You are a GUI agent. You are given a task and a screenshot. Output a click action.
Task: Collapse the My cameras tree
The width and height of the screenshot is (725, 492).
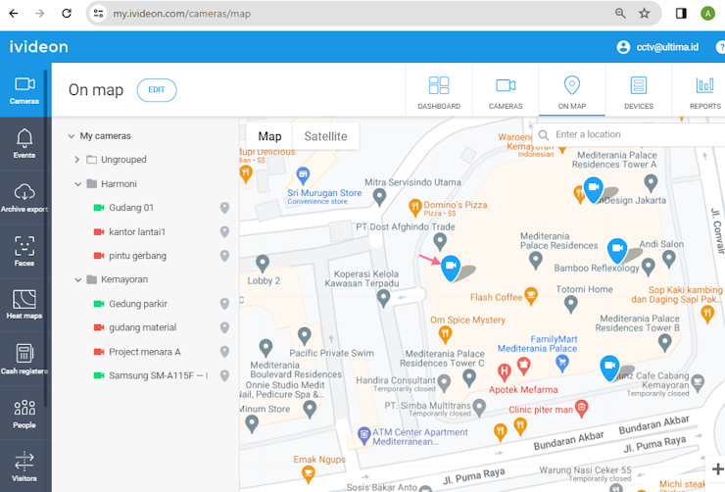click(72, 136)
